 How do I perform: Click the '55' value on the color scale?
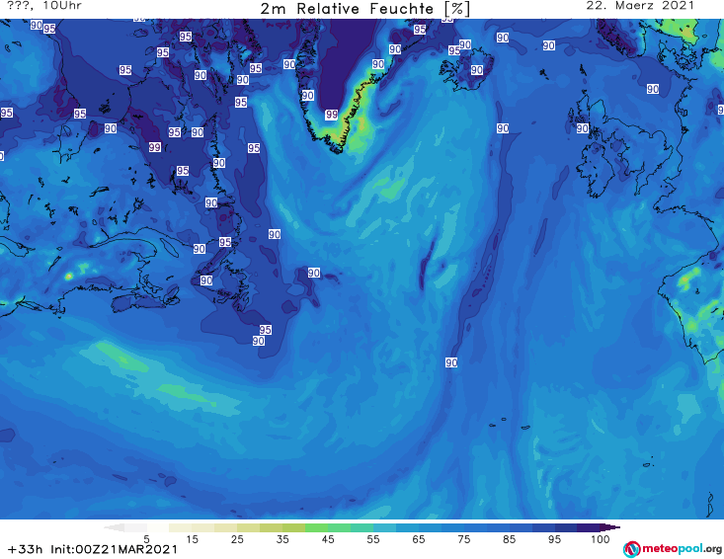pyautogui.click(x=373, y=539)
